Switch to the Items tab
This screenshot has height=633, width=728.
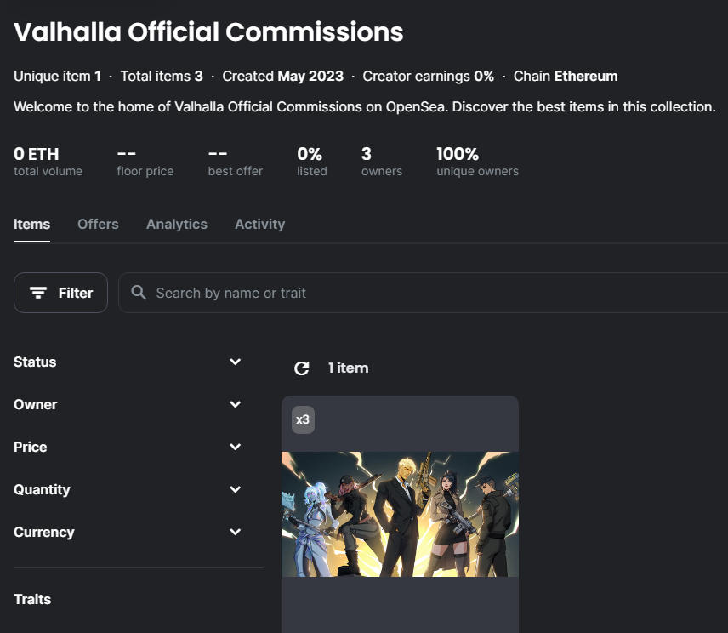[31, 225]
